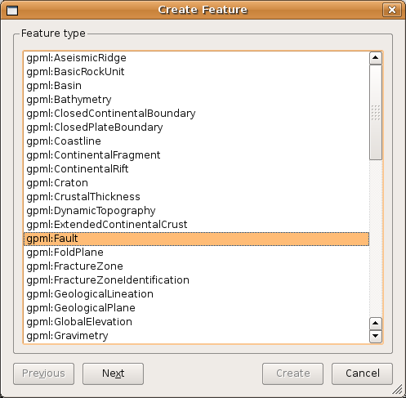Select gpml:ExtendedContinentalCrust entry
Screen dimensions: 406x398
(x=196, y=225)
